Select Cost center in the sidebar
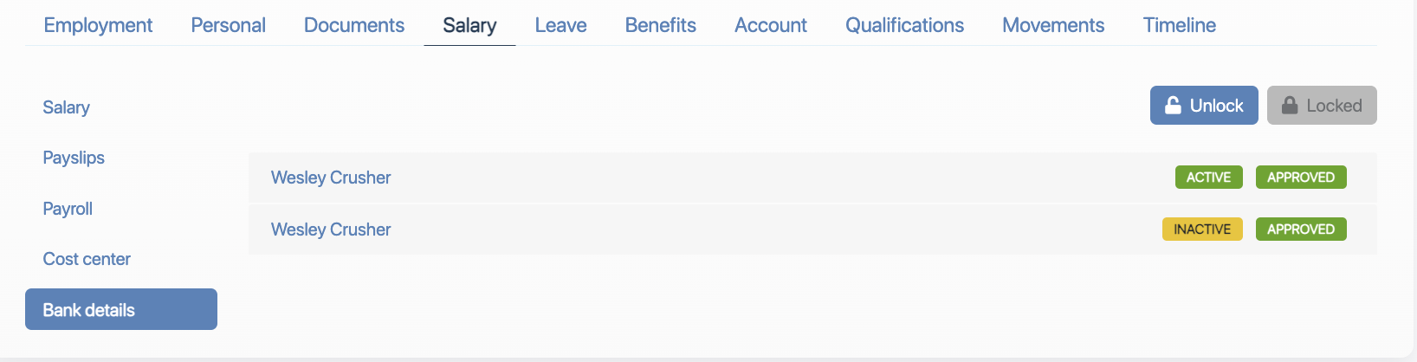Image resolution: width=1417 pixels, height=362 pixels. pyautogui.click(x=87, y=259)
